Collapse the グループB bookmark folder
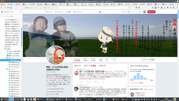The image size is (179, 101). 6,69
